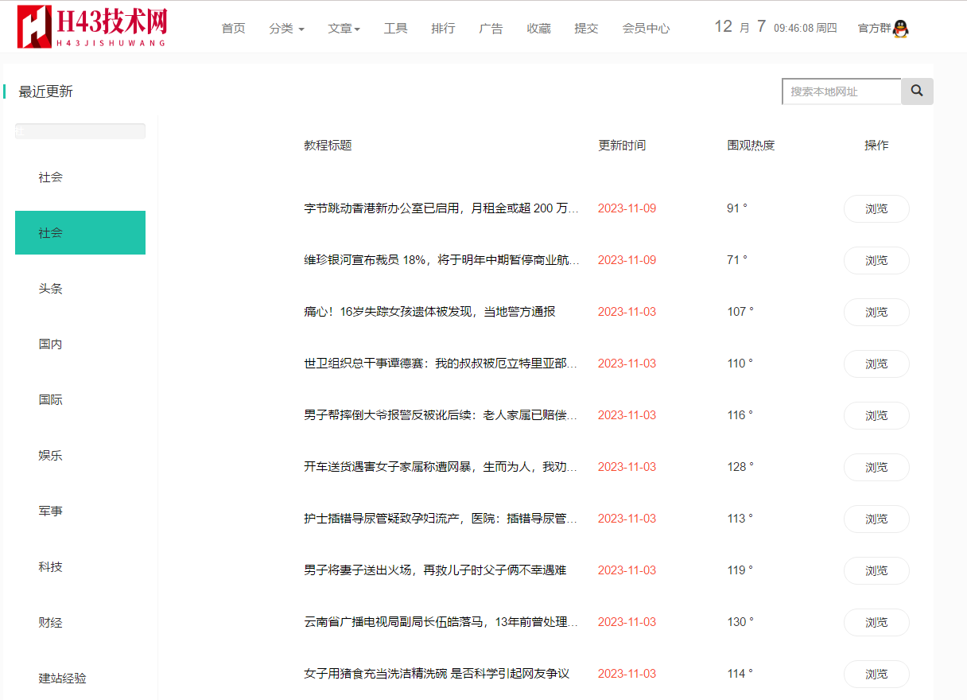967x700 pixels.
Task: Click 浏览 for the 云南省广播电视局 article
Action: (x=876, y=622)
